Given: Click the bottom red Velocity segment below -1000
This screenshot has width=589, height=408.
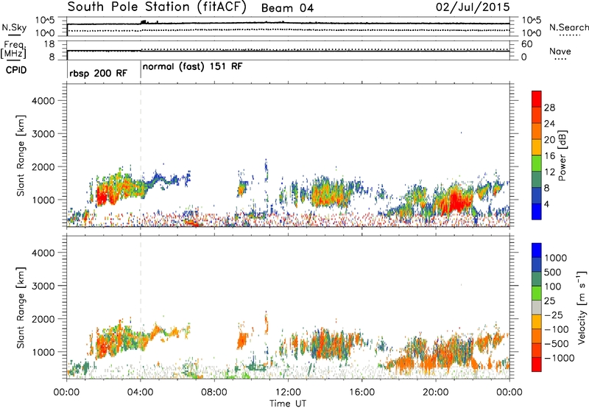Looking at the screenshot, I should click(x=537, y=365).
